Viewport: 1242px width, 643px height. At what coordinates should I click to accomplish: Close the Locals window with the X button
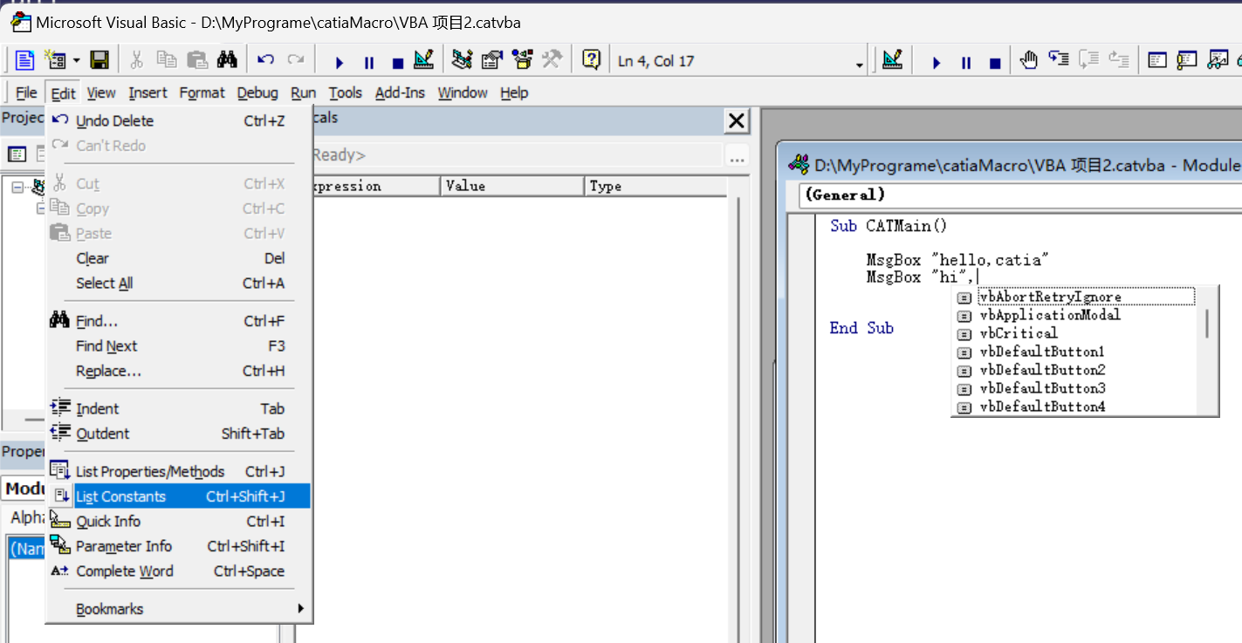tap(737, 121)
